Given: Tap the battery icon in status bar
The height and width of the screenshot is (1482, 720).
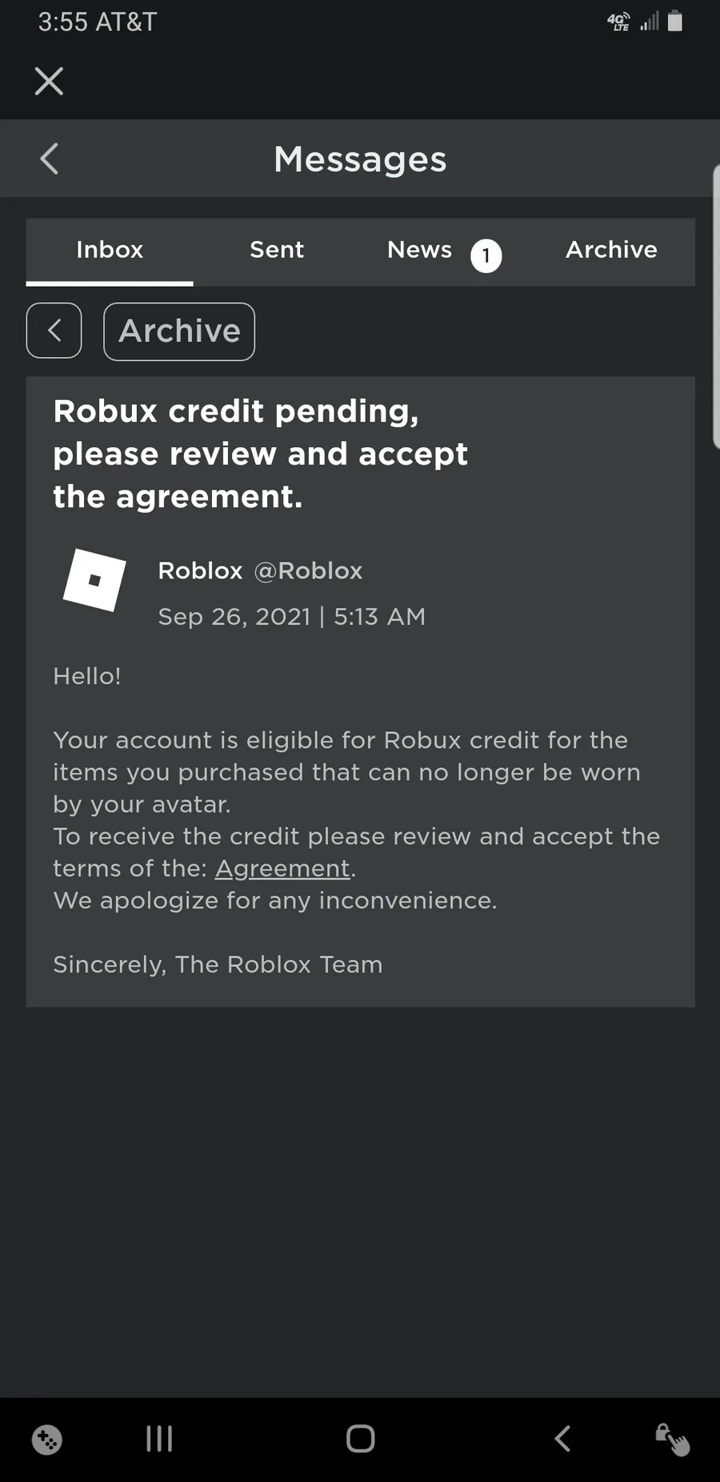Looking at the screenshot, I should tap(675, 22).
